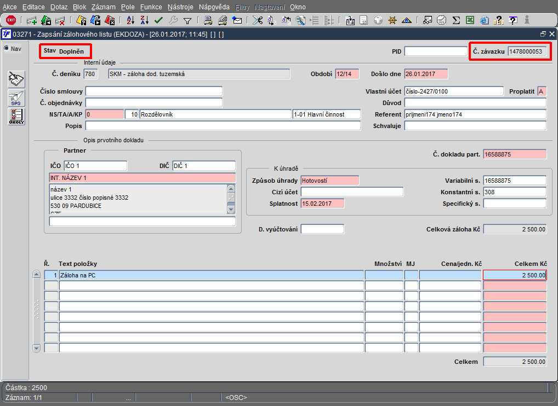Click the item list scroll-up arrow
Screen dimensions: 558x406
tap(36, 274)
